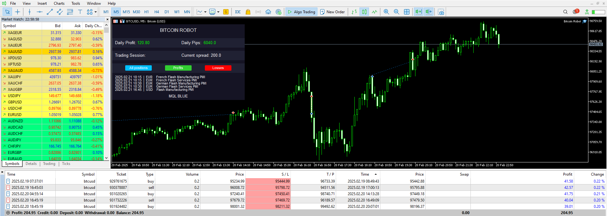Expand the indicators template dropdown arrow

tap(218, 12)
